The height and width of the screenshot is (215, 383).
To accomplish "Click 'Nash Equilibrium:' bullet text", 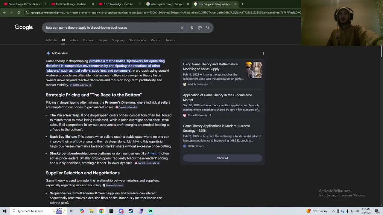I will click(63, 137).
